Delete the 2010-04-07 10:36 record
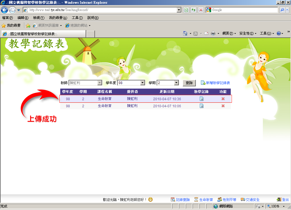 [x=223, y=99]
